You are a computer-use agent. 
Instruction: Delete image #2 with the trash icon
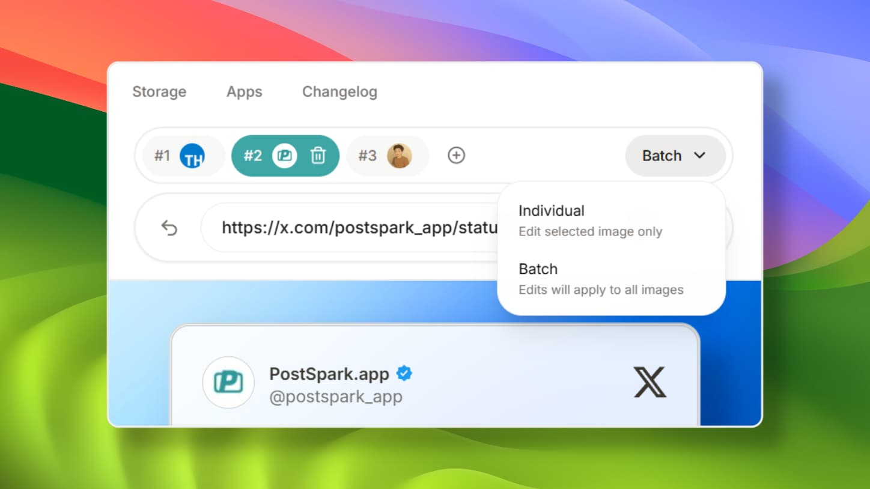[318, 156]
